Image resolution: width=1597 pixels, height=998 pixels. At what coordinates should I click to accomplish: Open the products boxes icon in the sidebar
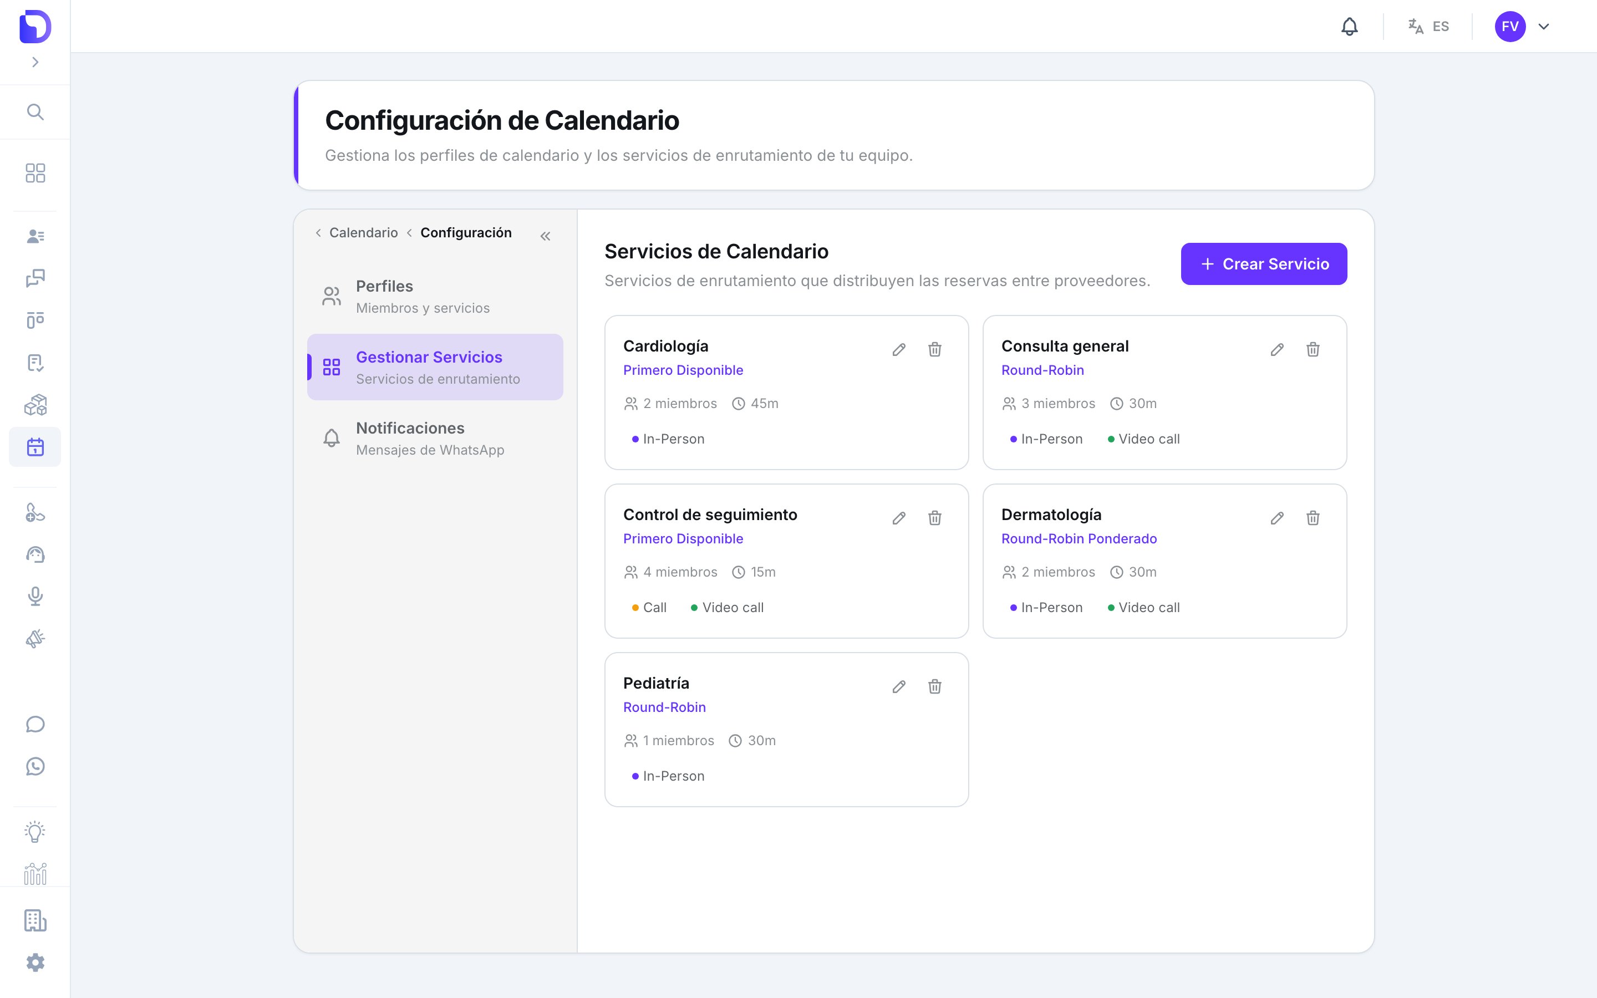(x=35, y=405)
